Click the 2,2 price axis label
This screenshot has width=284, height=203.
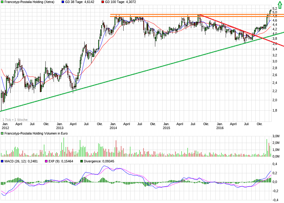click(275, 91)
